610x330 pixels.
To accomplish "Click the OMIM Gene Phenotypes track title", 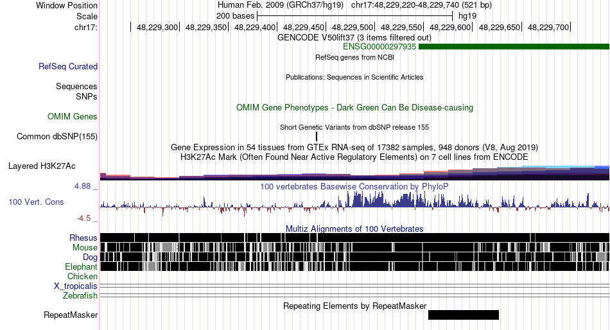I will coord(355,107).
